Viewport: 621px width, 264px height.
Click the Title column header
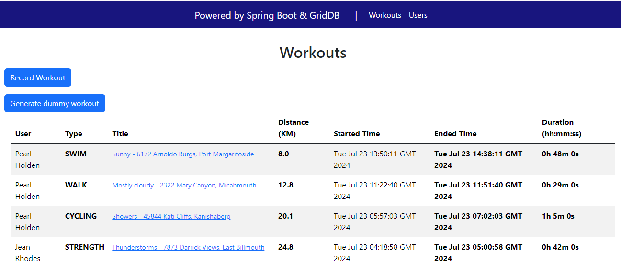pyautogui.click(x=120, y=134)
